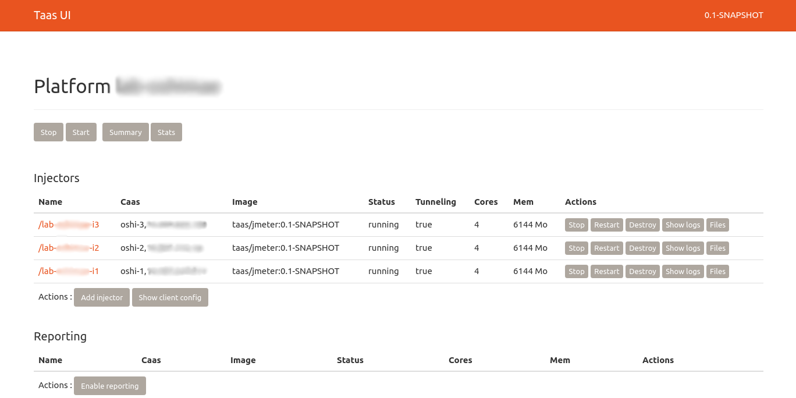Click the Add injector button
The width and height of the screenshot is (796, 398).
(102, 297)
